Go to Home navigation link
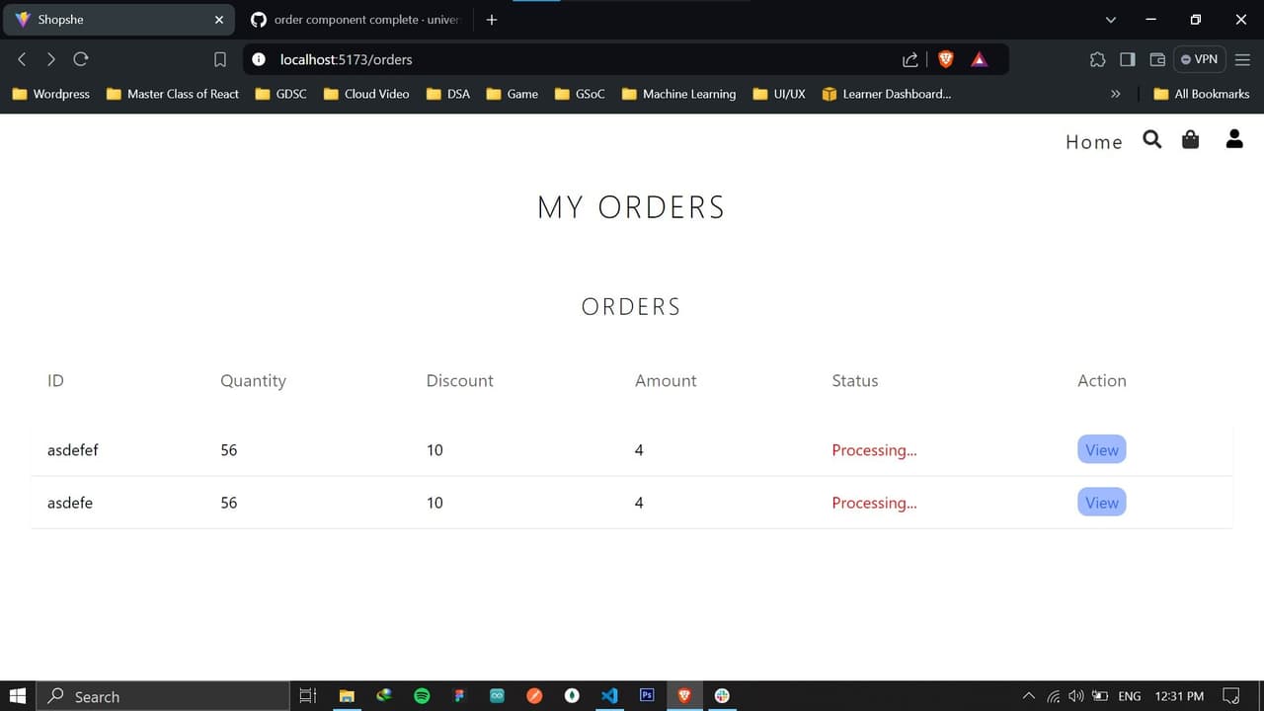 coord(1093,142)
